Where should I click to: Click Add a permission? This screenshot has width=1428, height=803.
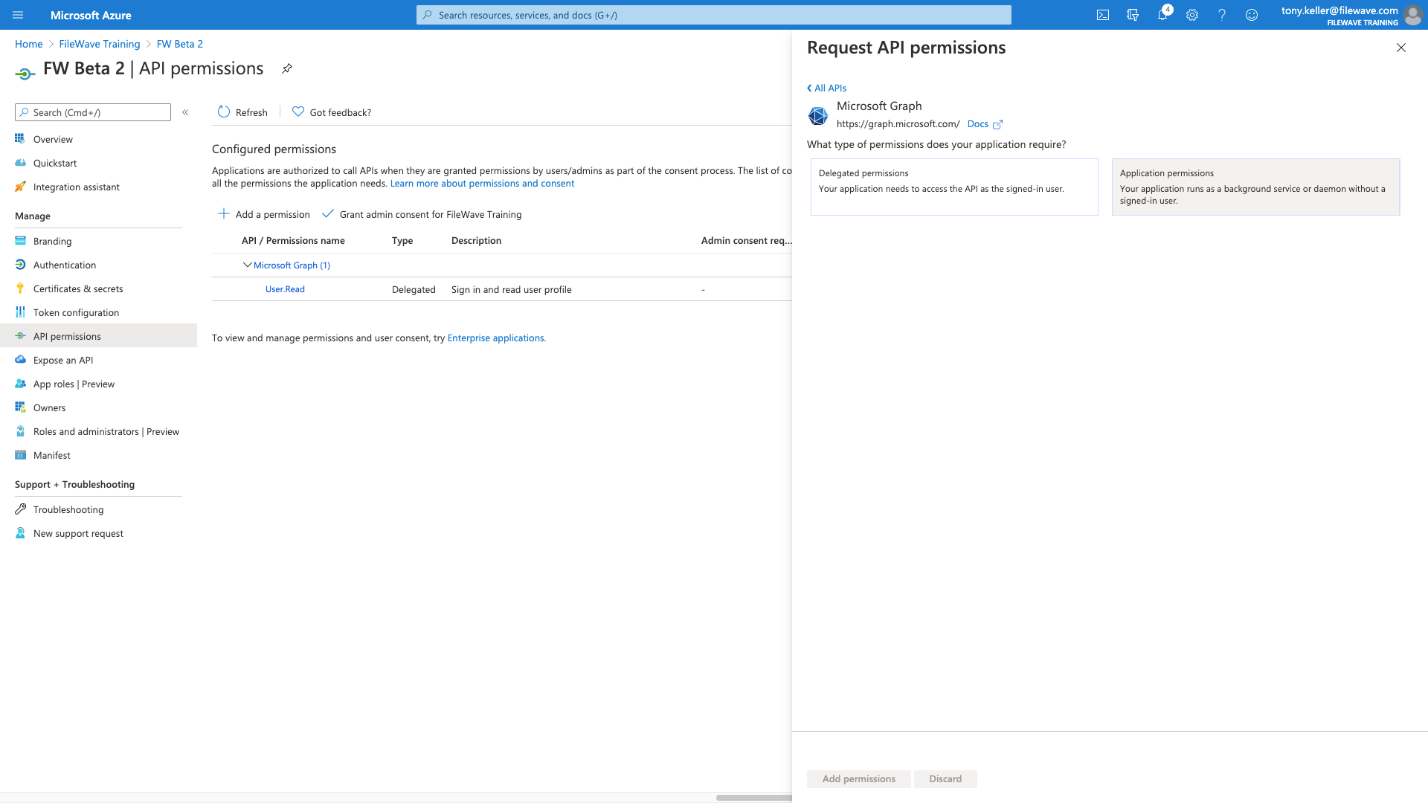[x=264, y=214]
